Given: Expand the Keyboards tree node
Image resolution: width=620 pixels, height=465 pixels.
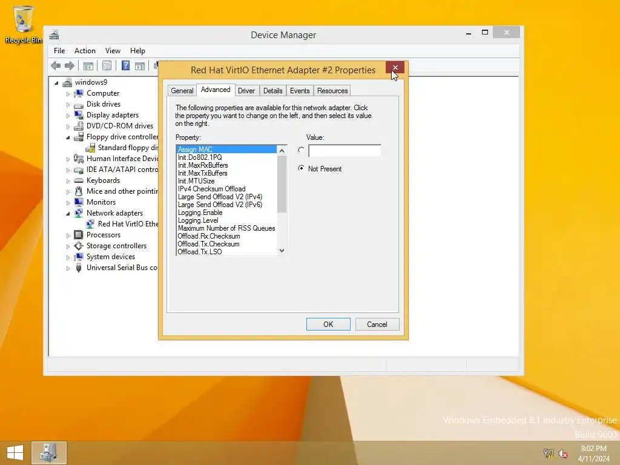Looking at the screenshot, I should click(x=68, y=181).
